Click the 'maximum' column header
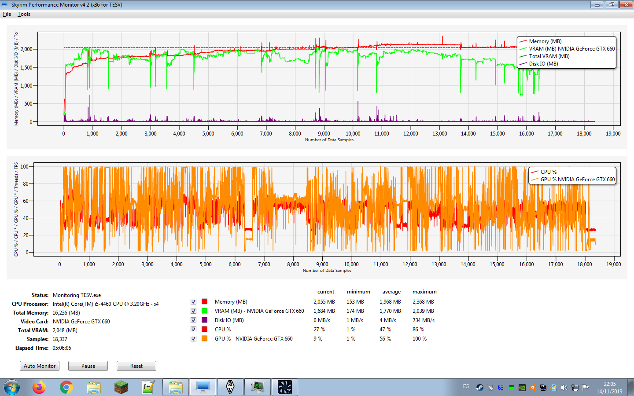The image size is (634, 396). 424,292
